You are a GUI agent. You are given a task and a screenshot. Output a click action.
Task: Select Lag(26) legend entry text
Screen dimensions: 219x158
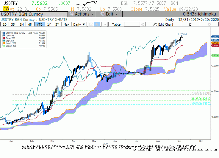tap(10, 41)
